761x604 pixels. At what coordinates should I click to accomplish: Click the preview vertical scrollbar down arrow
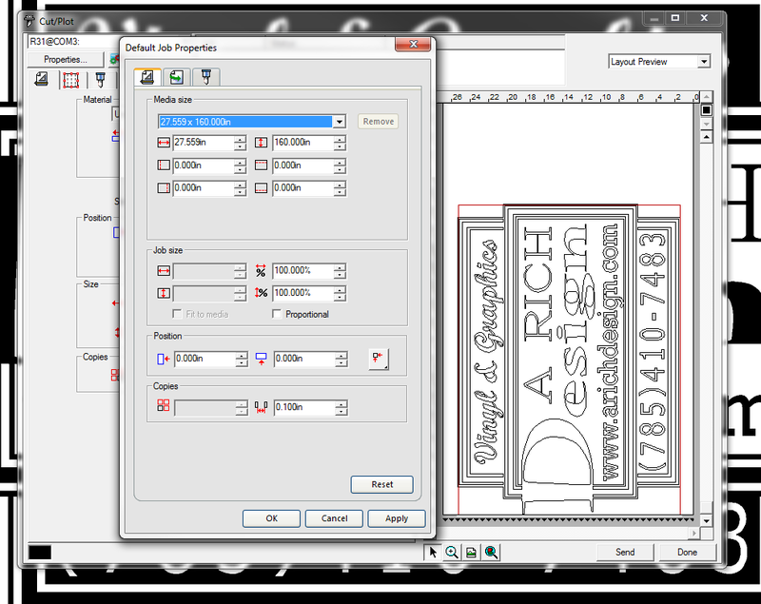point(707,520)
